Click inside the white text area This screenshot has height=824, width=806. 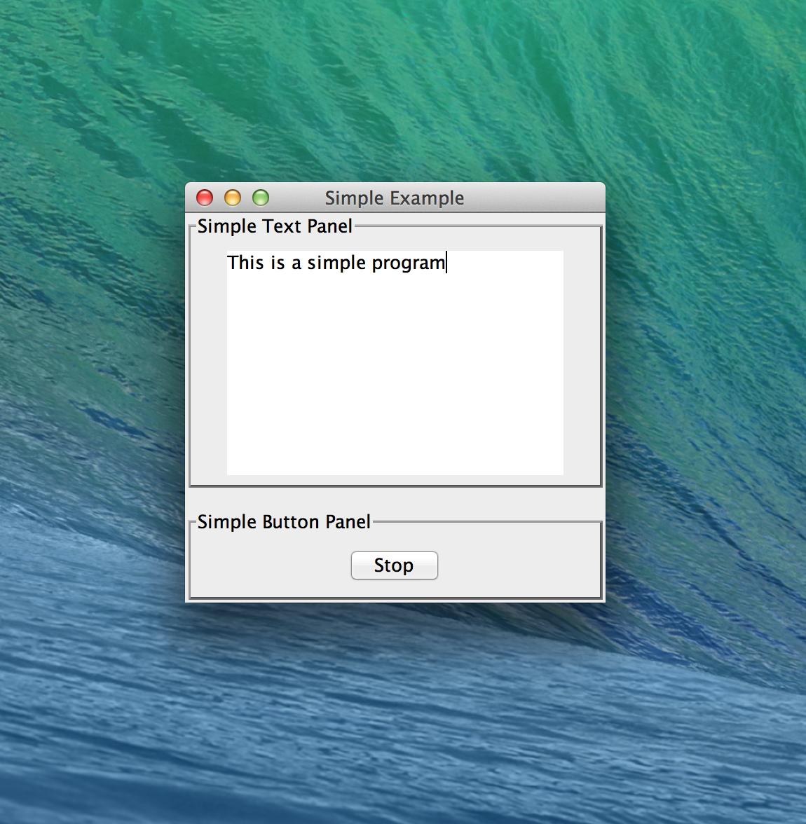point(395,363)
